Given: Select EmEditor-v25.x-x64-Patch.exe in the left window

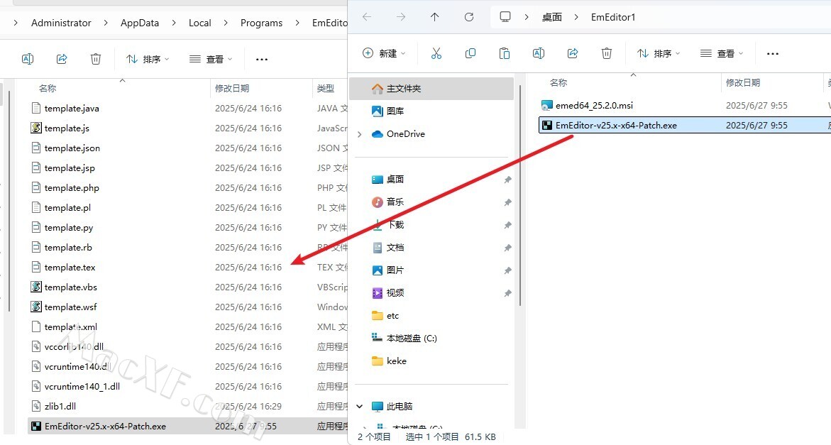Looking at the screenshot, I should [187, 427].
